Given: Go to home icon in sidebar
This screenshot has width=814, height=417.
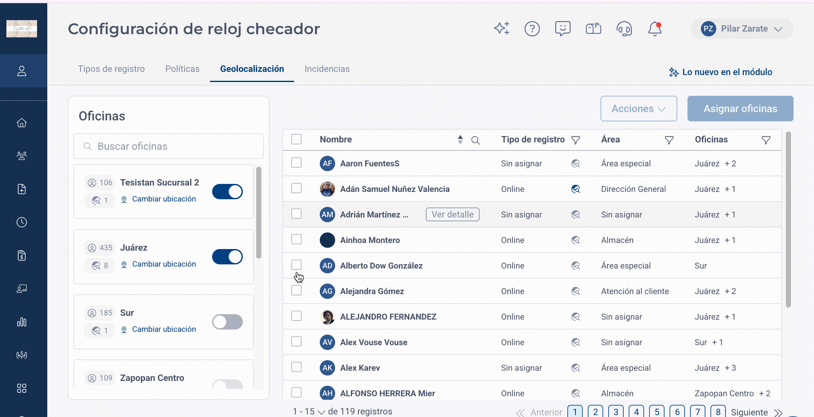Looking at the screenshot, I should tap(22, 123).
